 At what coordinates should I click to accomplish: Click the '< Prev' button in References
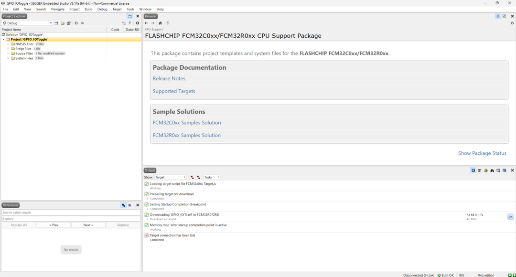pyautogui.click(x=54, y=225)
